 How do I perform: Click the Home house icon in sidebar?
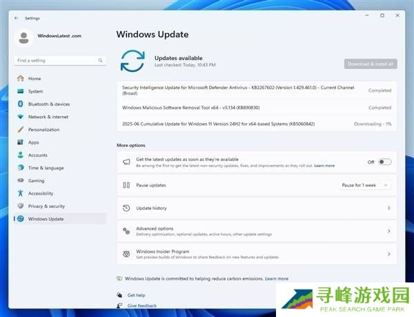pos(21,79)
